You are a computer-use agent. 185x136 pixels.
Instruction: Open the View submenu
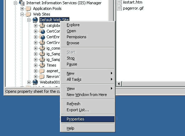pos(88,89)
